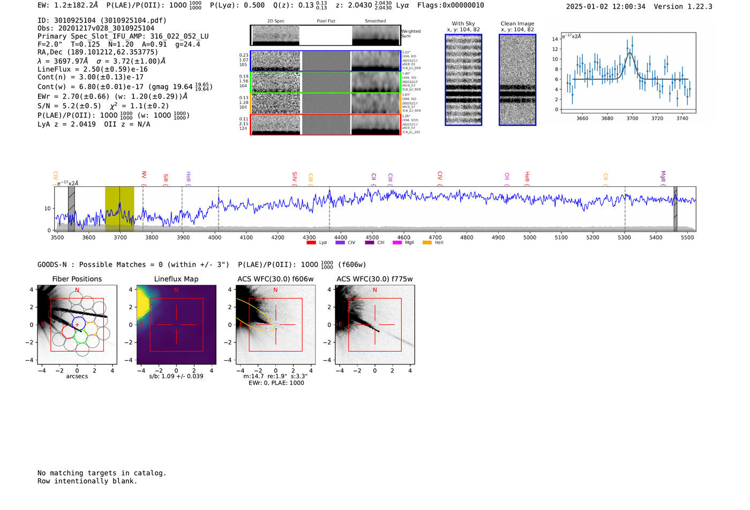This screenshot has width=750, height=510.
Task: Click the λ = 3697.97Å line
Action: pyautogui.click(x=101, y=61)
